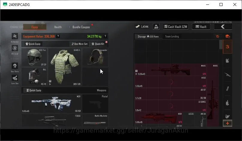Click the Equipment Value help question mark
Viewport: 242px width, 141px height.
[58, 36]
